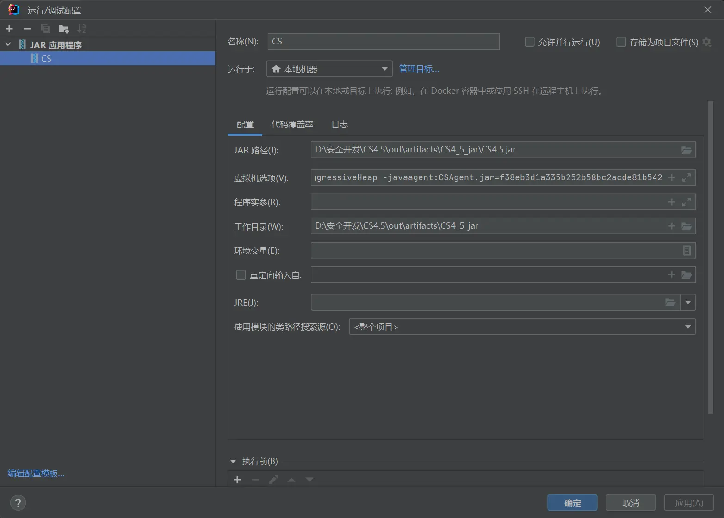Open the 管理目标 link

click(419, 69)
